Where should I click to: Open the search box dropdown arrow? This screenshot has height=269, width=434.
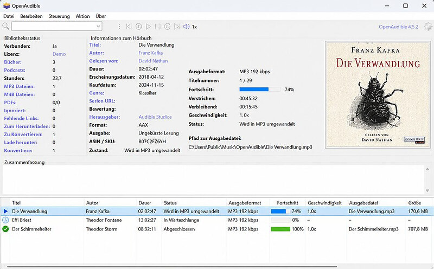(98, 26)
